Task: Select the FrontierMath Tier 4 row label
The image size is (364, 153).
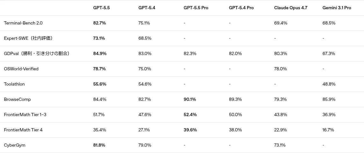Action: (x=23, y=130)
